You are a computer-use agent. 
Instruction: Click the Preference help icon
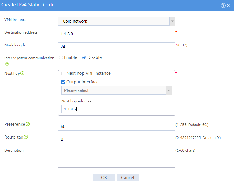27,124
